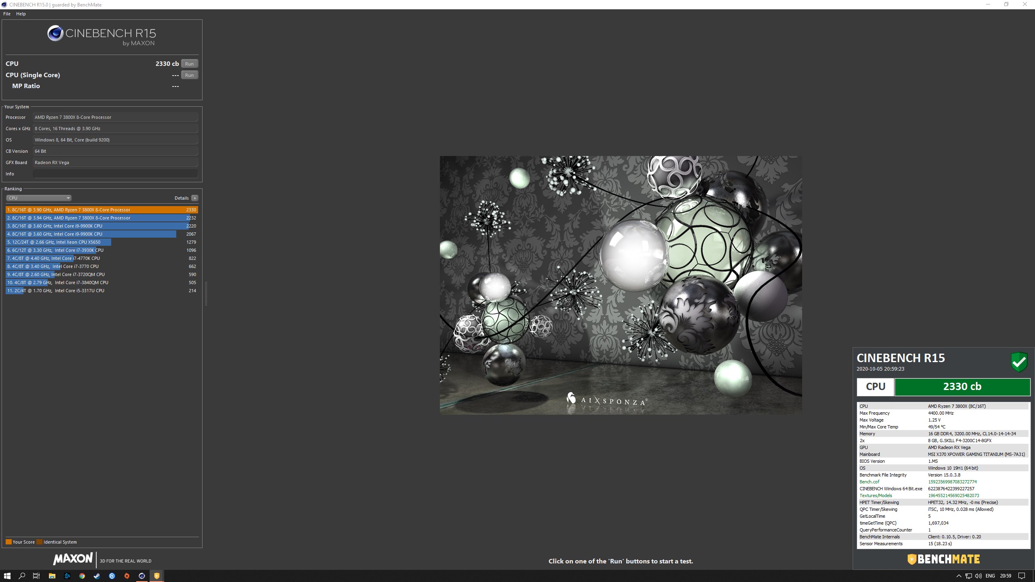Click the Max Frequency 4400.00 MHz value
Viewport: 1035px width, 582px height.
941,413
